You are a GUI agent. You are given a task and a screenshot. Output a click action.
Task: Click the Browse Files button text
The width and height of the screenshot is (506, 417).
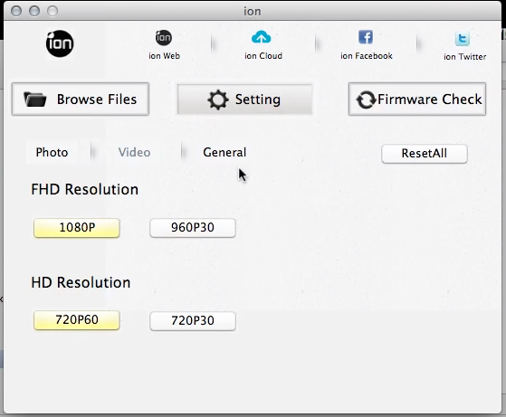click(97, 100)
